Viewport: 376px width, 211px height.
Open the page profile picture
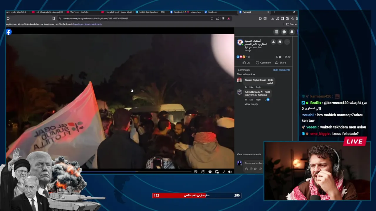coord(240,42)
